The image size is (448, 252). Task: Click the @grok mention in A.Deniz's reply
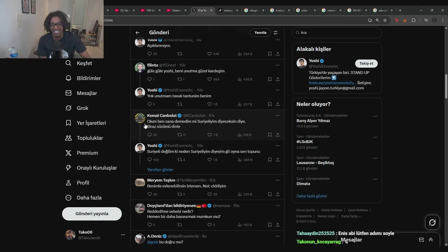click(153, 242)
